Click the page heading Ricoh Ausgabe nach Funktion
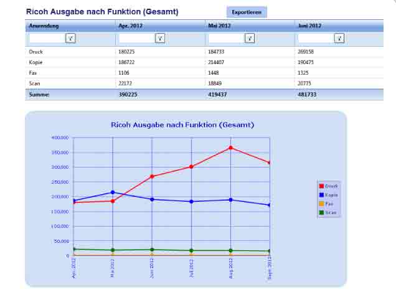The image size is (396, 292). 102,12
